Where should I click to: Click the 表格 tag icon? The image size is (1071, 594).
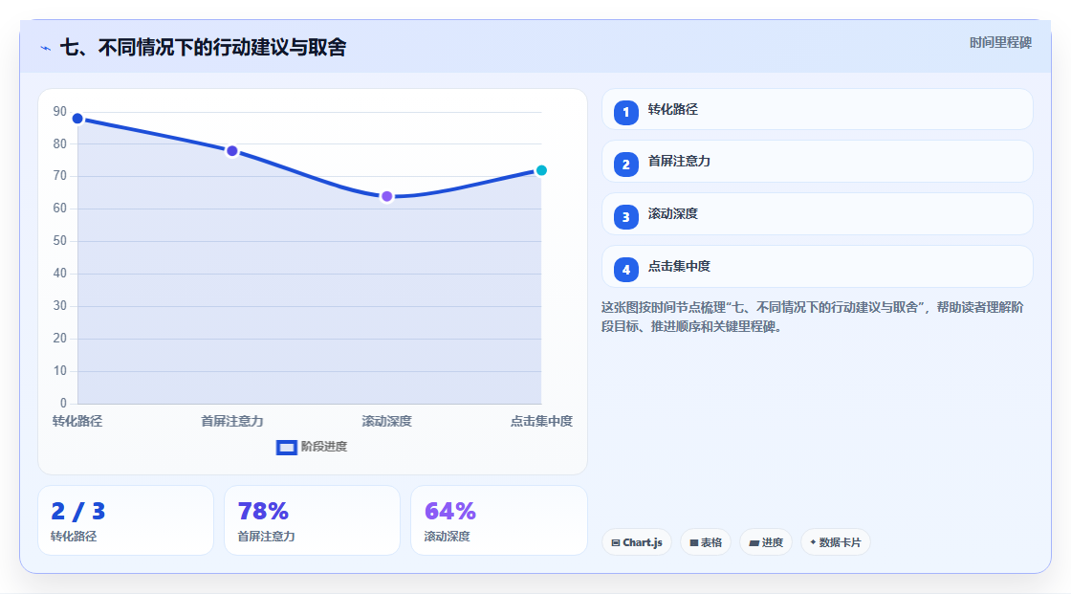click(694, 542)
